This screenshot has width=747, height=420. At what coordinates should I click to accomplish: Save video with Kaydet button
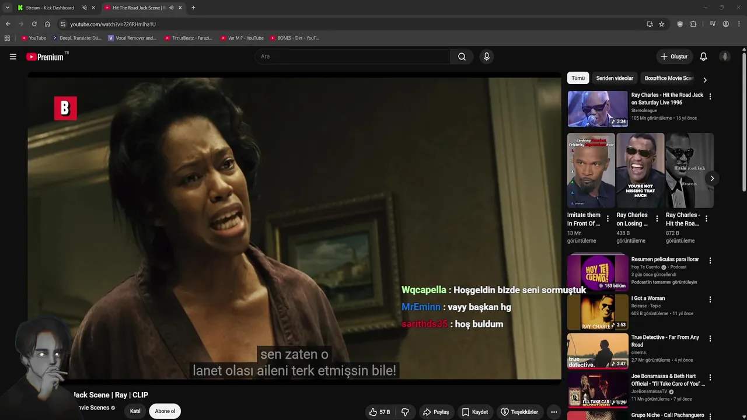[x=474, y=412]
